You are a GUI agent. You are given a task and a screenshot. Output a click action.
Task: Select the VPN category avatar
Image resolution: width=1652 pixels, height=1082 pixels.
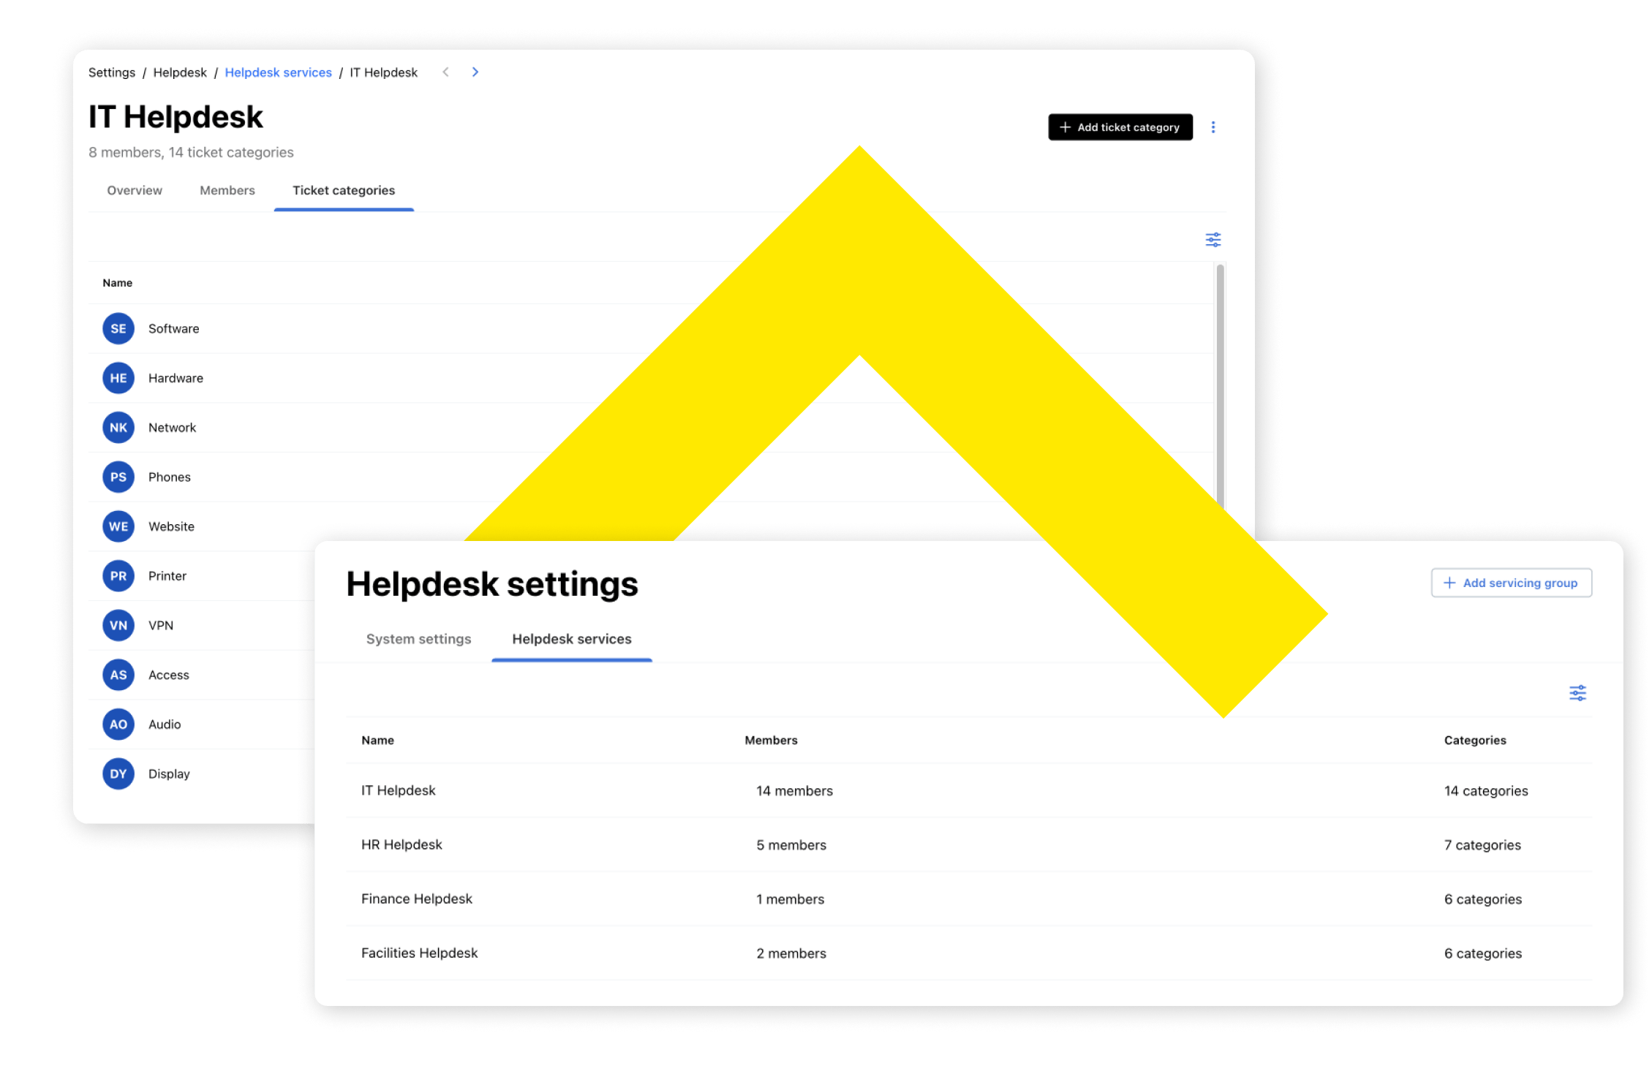[118, 625]
